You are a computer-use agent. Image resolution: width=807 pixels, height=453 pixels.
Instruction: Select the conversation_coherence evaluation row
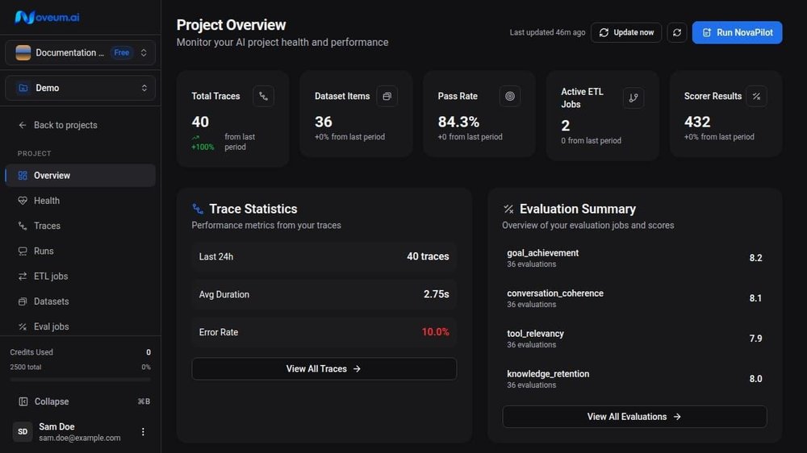(634, 298)
